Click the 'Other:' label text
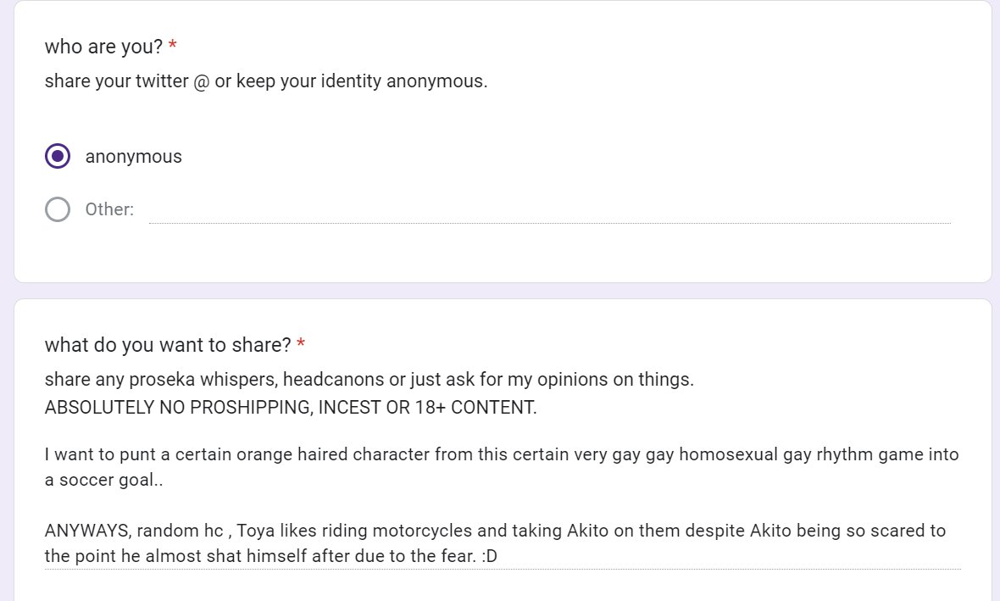 click(109, 209)
